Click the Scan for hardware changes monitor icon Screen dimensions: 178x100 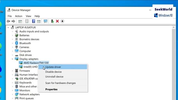pyautogui.click(x=46, y=21)
